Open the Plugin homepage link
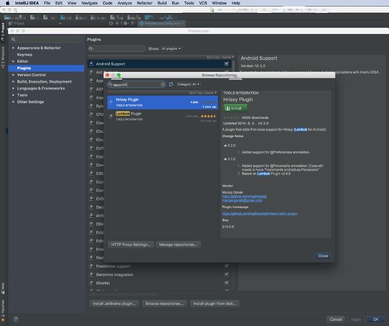Viewport: 389px width, 326px height. pyautogui.click(x=260, y=213)
